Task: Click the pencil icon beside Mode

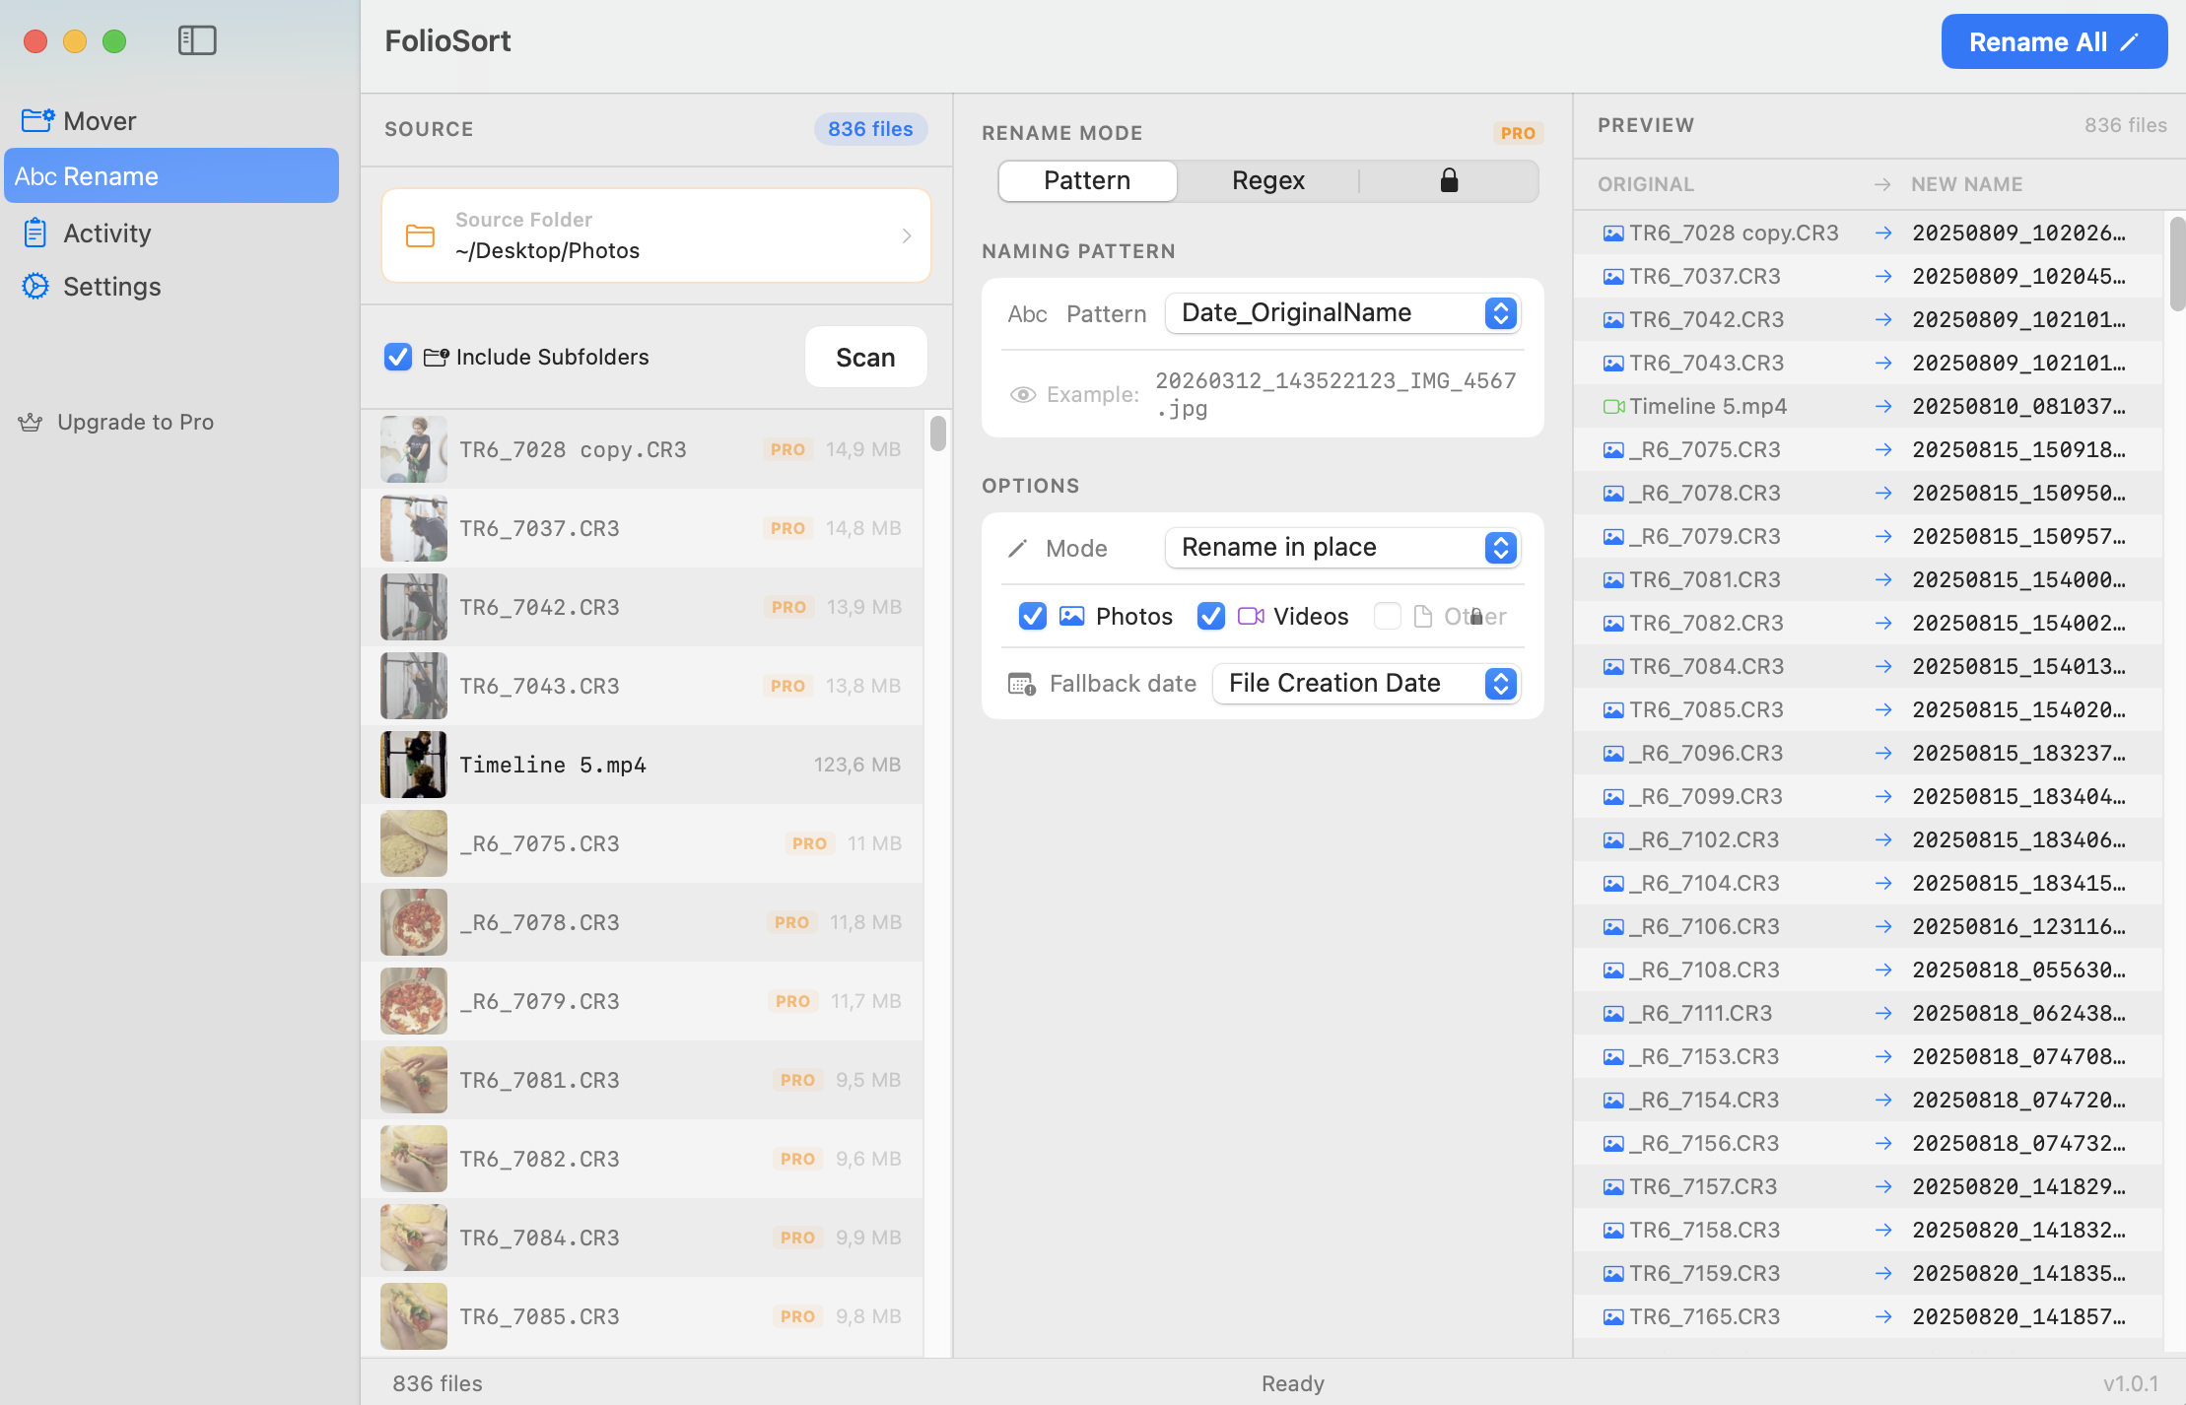Action: [1018, 548]
